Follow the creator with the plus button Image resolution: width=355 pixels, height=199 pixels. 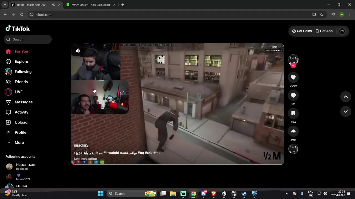click(x=293, y=66)
